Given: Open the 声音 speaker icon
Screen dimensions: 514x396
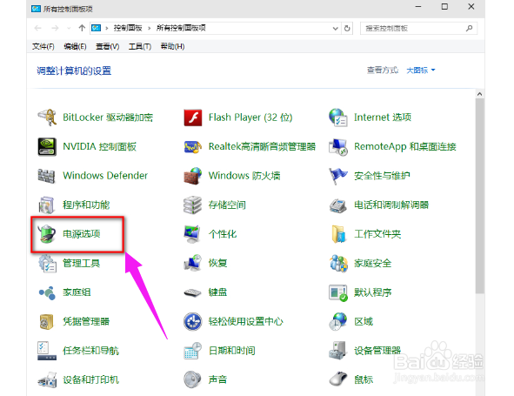Looking at the screenshot, I should 193,380.
